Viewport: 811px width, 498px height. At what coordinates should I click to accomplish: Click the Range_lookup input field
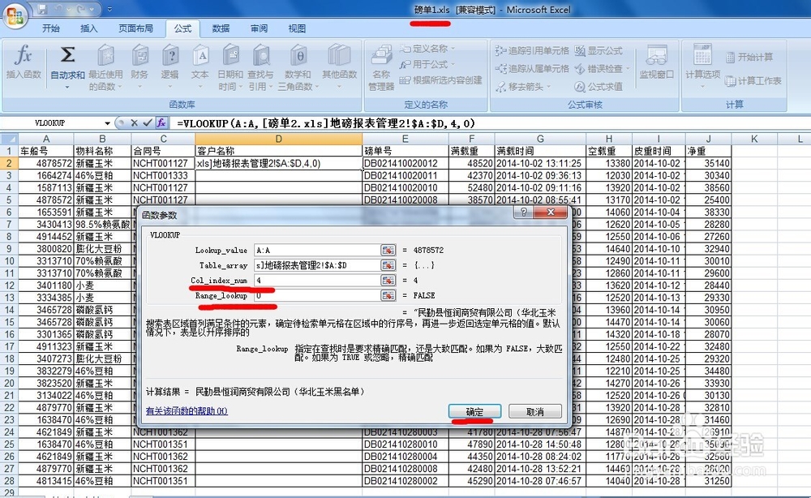pos(317,295)
